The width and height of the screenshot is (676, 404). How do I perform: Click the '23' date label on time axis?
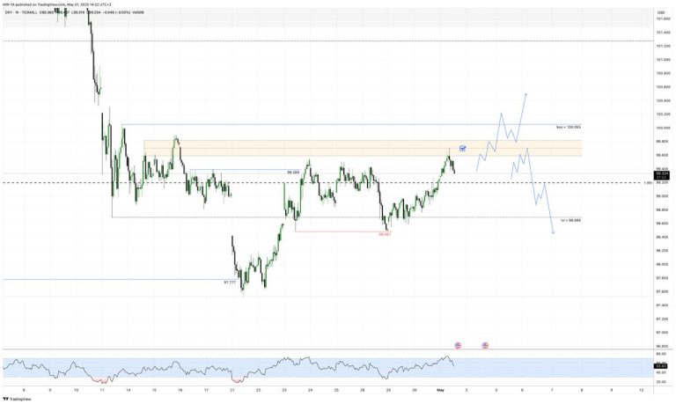coord(284,390)
